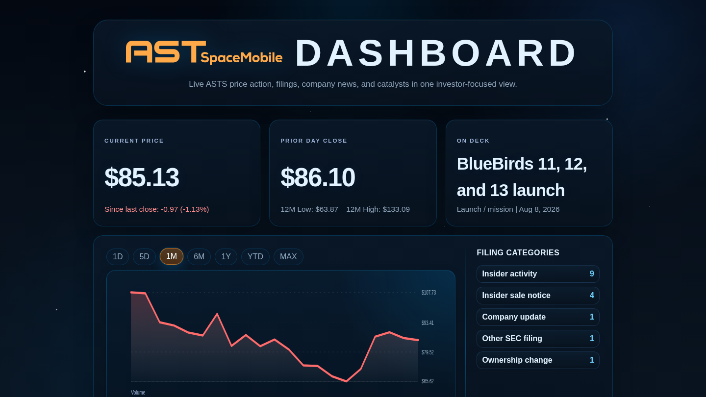Select the 1M chart range

pos(172,256)
